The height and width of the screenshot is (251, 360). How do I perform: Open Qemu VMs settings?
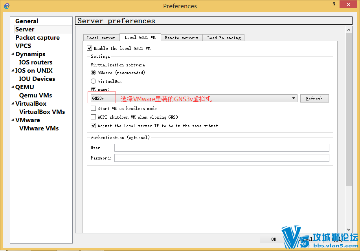(36, 95)
